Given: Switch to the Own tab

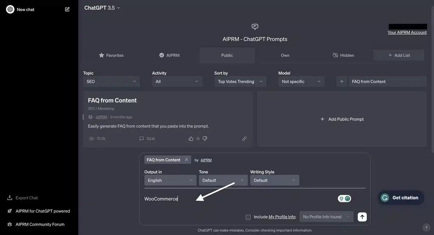Looking at the screenshot, I should click(x=285, y=55).
